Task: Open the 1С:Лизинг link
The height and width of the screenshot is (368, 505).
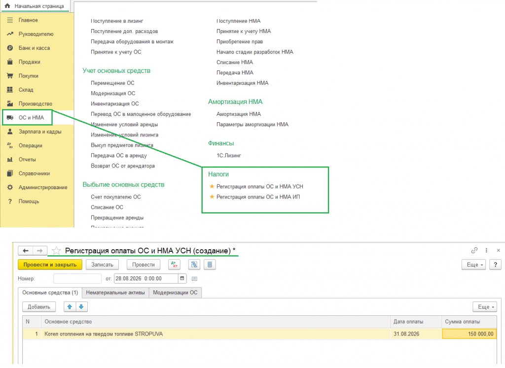Action: point(229,156)
